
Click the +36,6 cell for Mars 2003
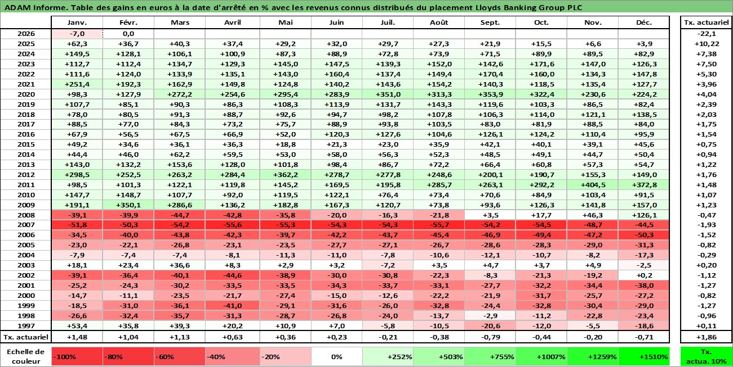179,266
